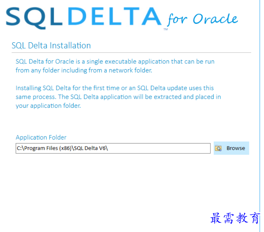This screenshot has height=232, width=264.
Task: Click the light-blue DELTA logo letters
Action: click(x=115, y=16)
